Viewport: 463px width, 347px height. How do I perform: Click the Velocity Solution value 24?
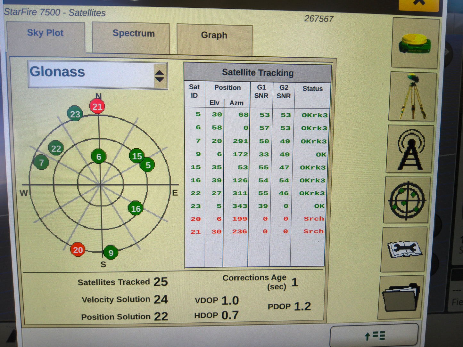pyautogui.click(x=161, y=299)
